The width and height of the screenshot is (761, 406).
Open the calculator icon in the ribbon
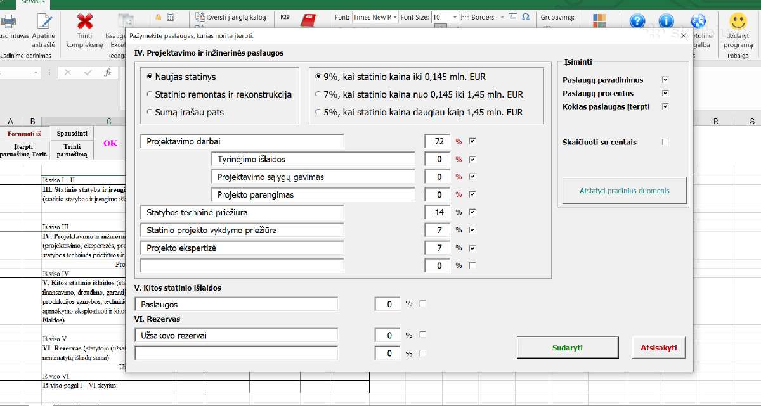coord(172,17)
